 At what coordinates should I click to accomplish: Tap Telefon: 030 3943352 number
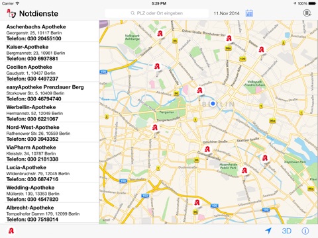32,139
